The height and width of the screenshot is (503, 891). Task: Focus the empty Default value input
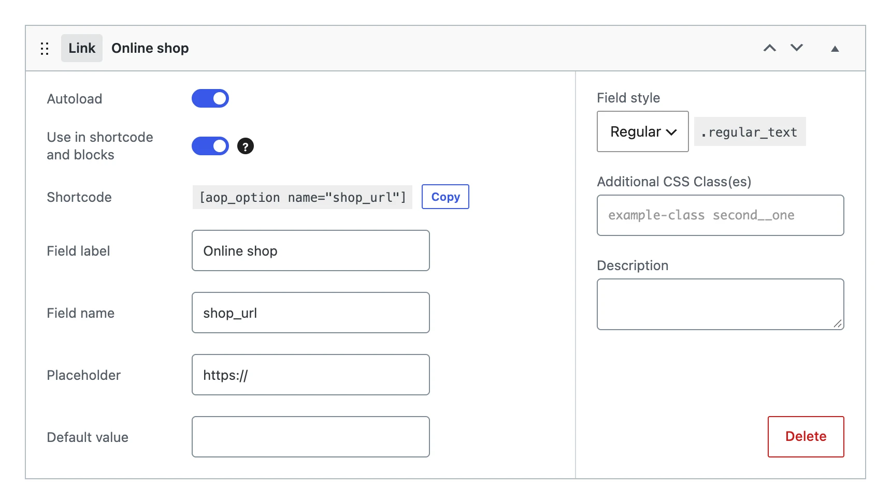click(311, 437)
